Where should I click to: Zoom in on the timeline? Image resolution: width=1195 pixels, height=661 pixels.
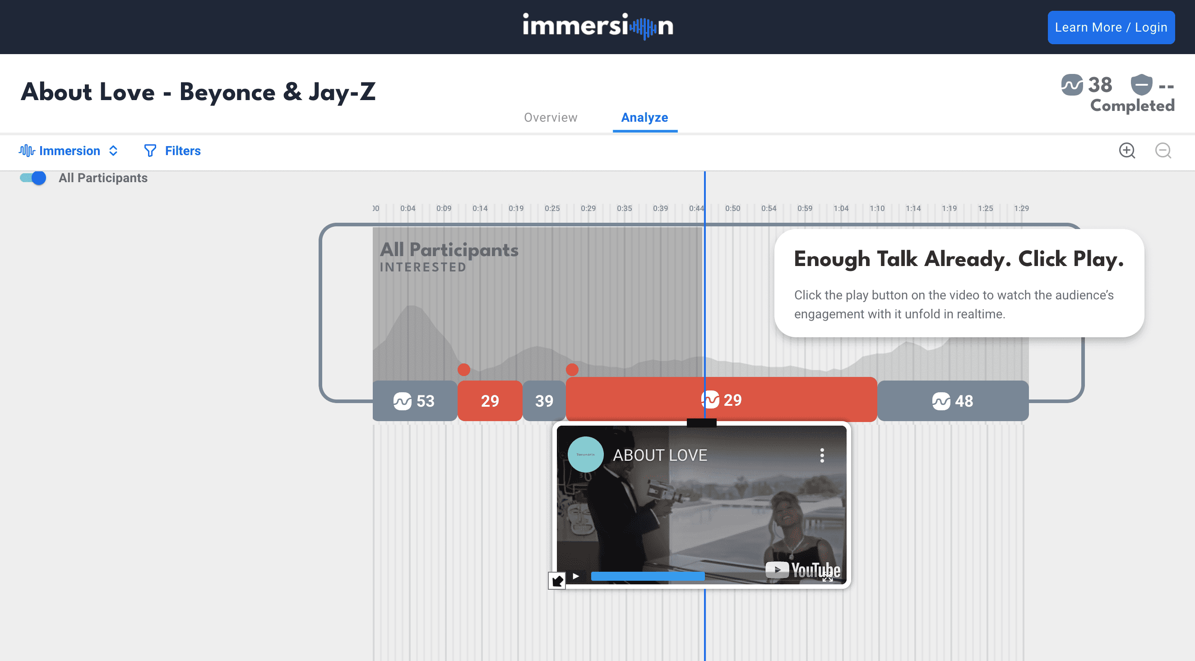pyautogui.click(x=1127, y=151)
